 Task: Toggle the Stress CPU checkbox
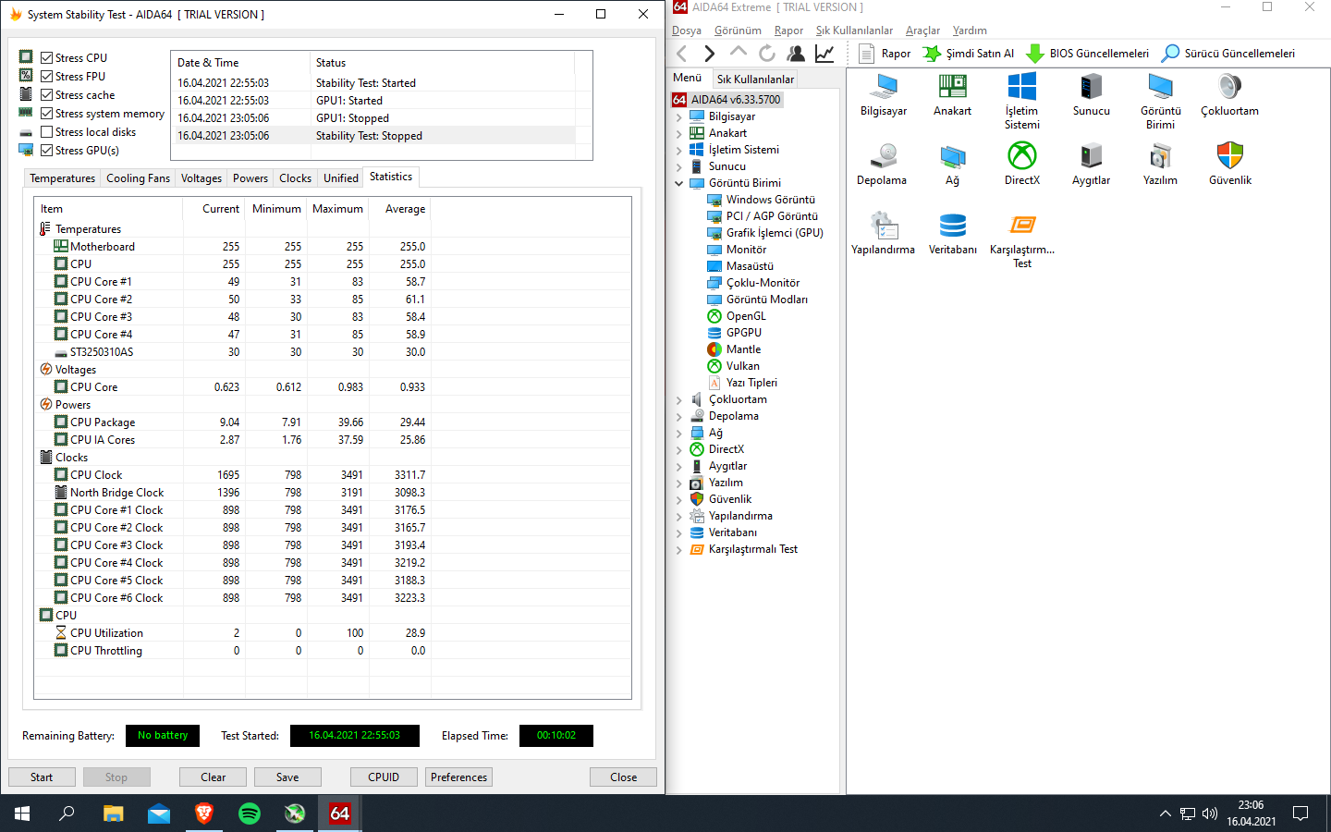(x=46, y=57)
